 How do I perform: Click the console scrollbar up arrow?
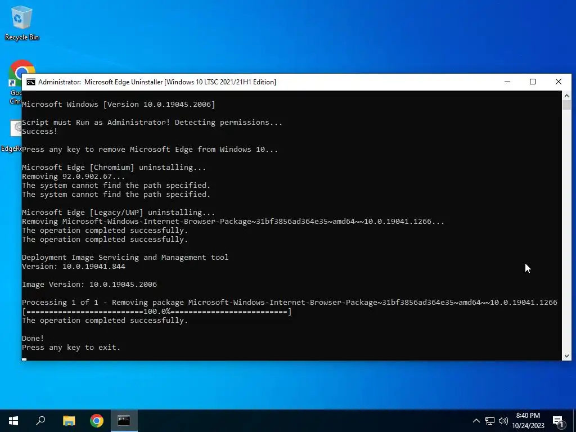(x=566, y=96)
